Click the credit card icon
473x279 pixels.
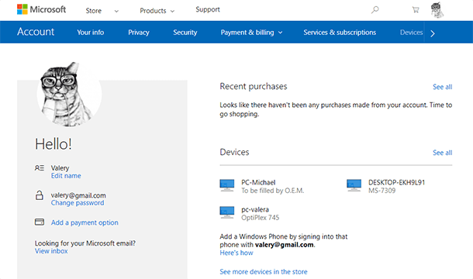(x=40, y=222)
